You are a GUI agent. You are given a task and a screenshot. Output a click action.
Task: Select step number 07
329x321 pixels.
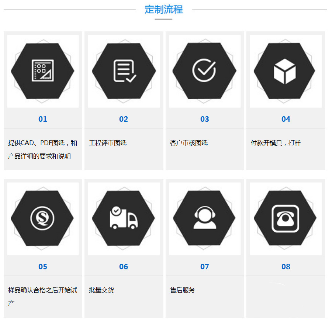click(205, 267)
